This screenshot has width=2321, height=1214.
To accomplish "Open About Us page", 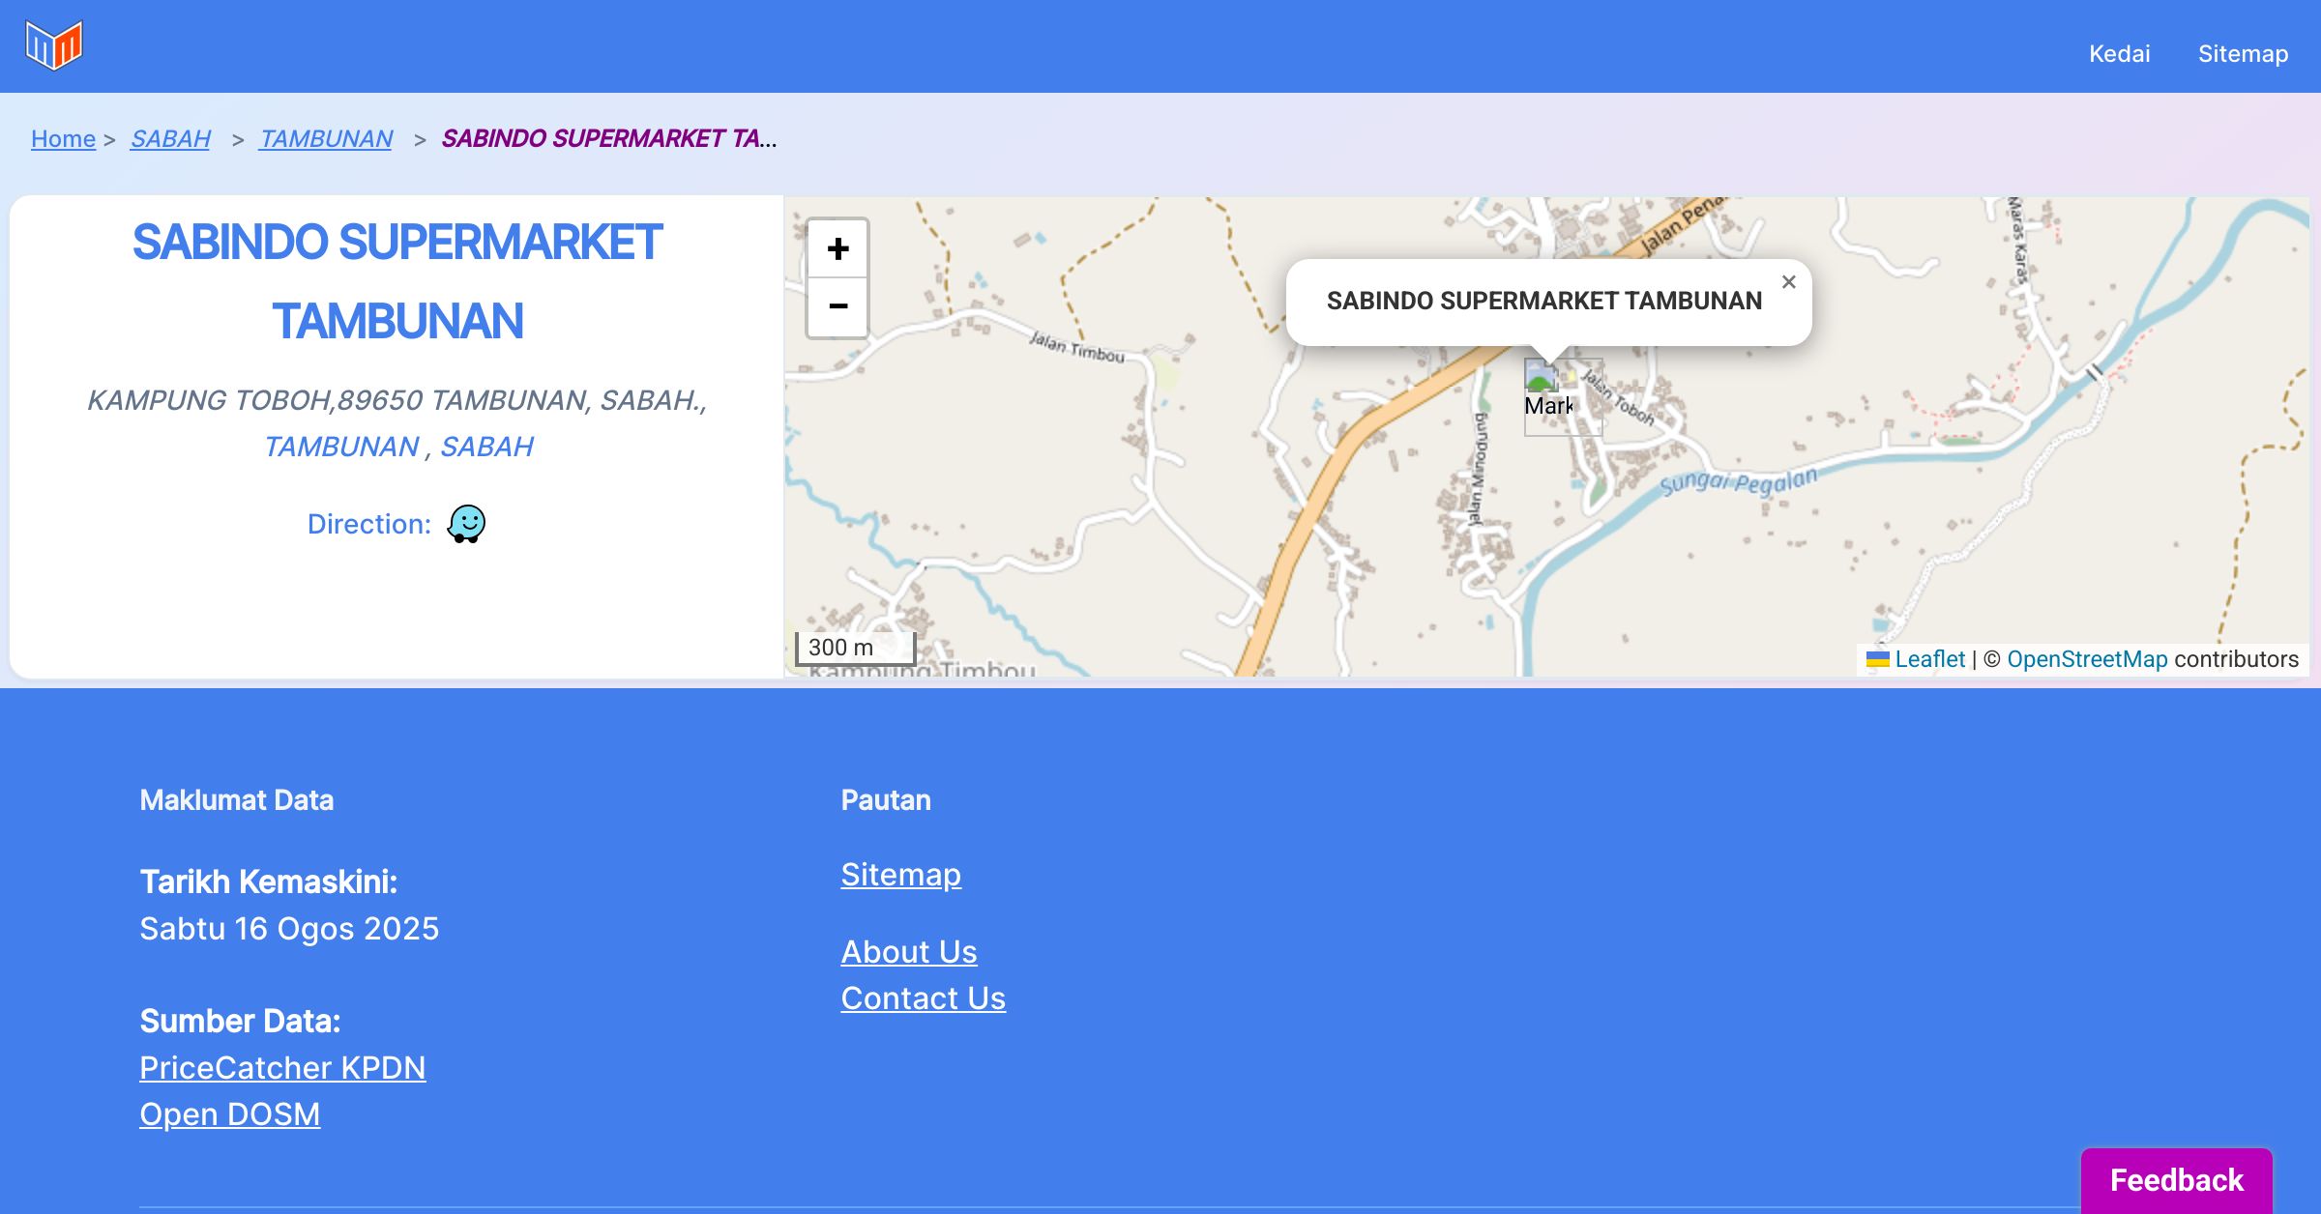I will click(908, 952).
